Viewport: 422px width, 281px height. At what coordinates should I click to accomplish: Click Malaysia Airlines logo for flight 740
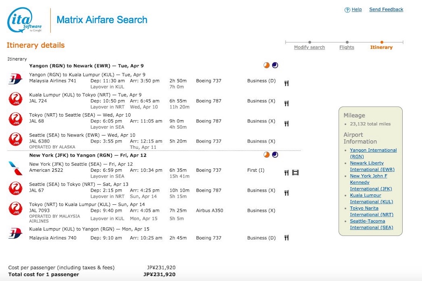15,233
